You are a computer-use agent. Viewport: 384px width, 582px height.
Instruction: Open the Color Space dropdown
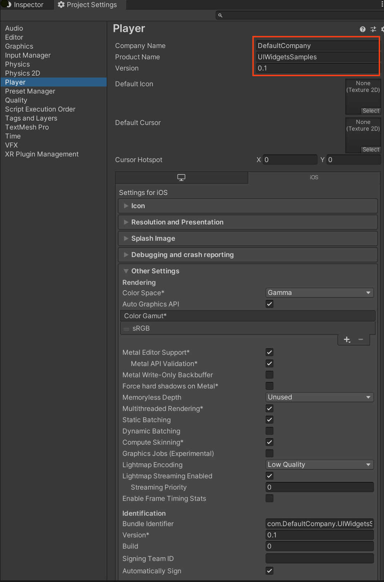(x=319, y=293)
